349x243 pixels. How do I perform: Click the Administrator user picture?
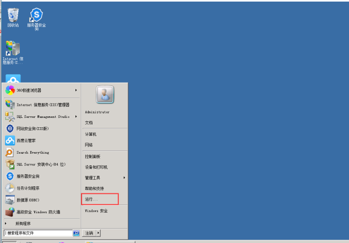(x=105, y=94)
